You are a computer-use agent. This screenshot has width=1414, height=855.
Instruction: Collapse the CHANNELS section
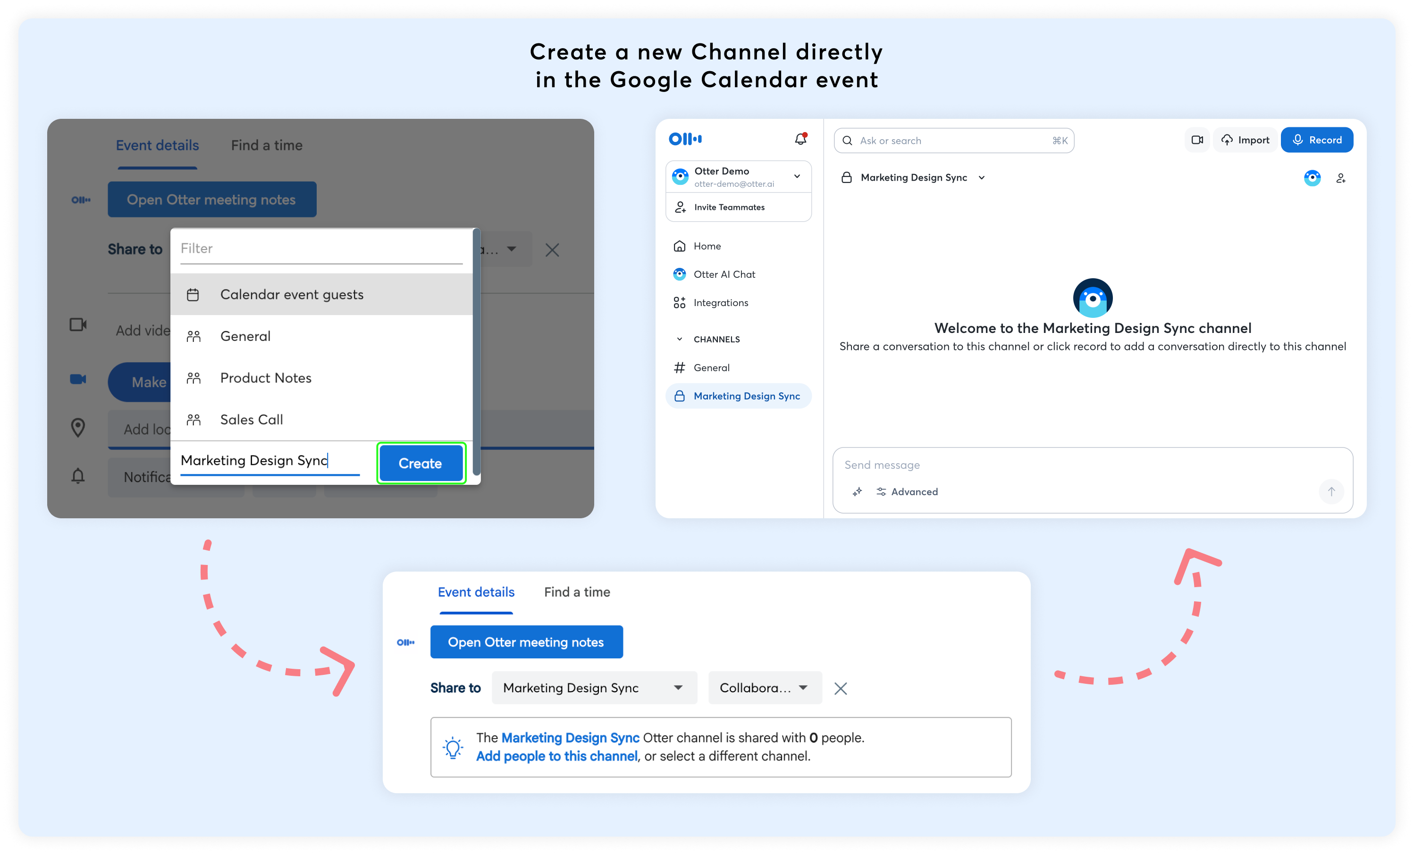[x=680, y=340]
